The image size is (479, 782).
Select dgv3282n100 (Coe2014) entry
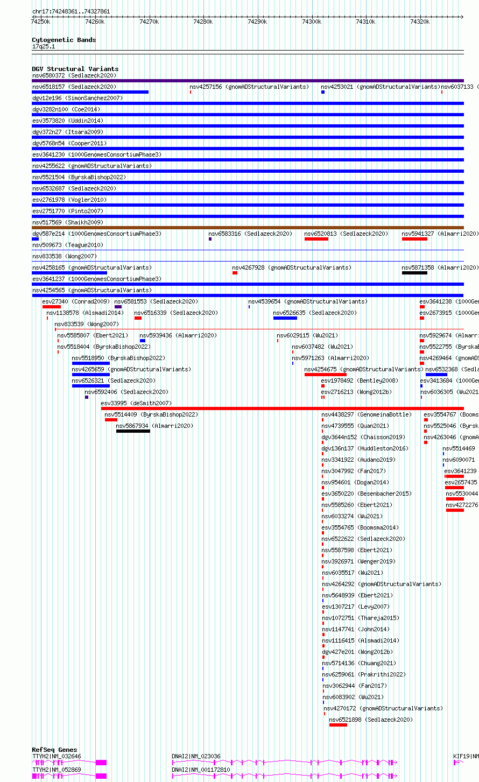[66, 110]
